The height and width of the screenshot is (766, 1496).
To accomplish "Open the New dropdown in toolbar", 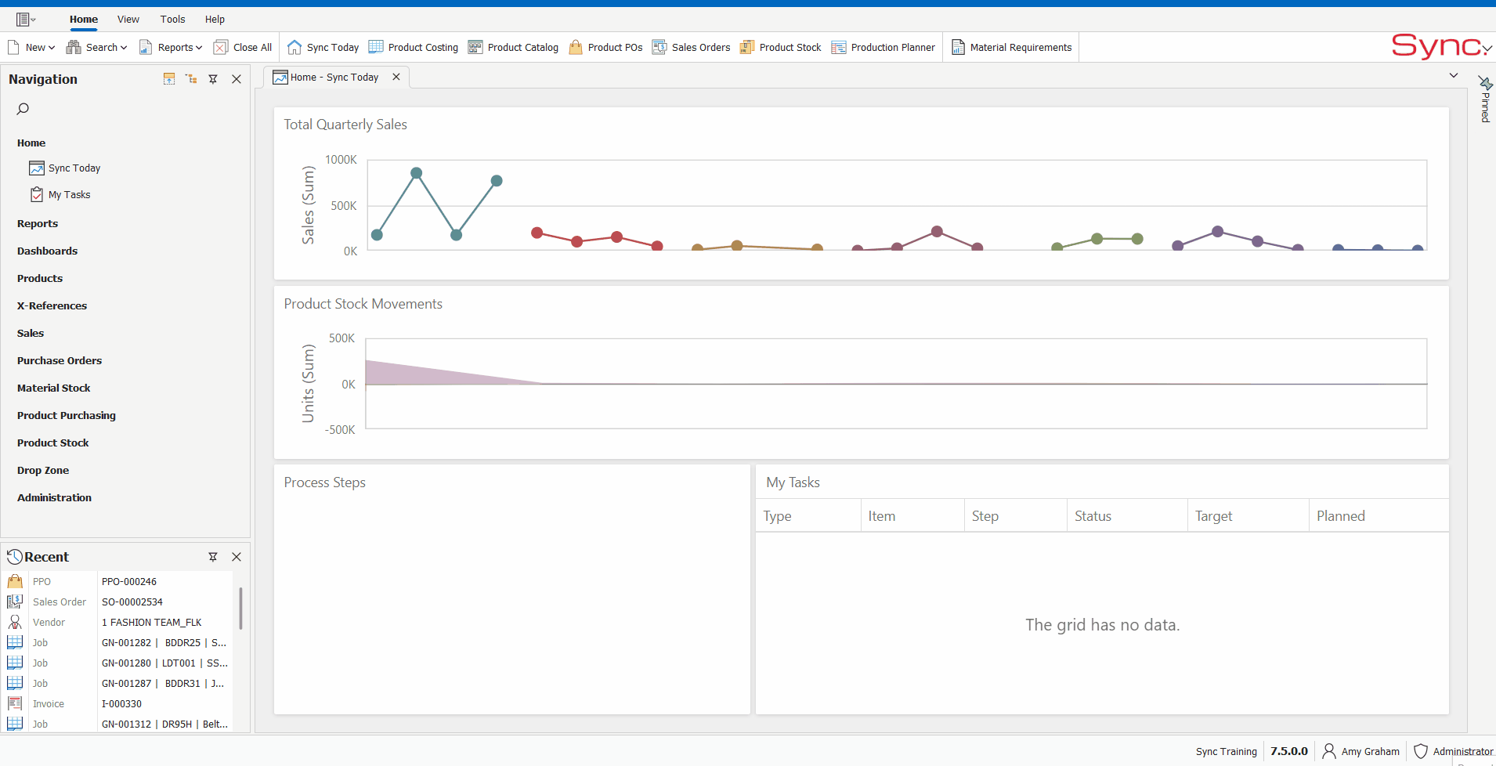I will (31, 48).
